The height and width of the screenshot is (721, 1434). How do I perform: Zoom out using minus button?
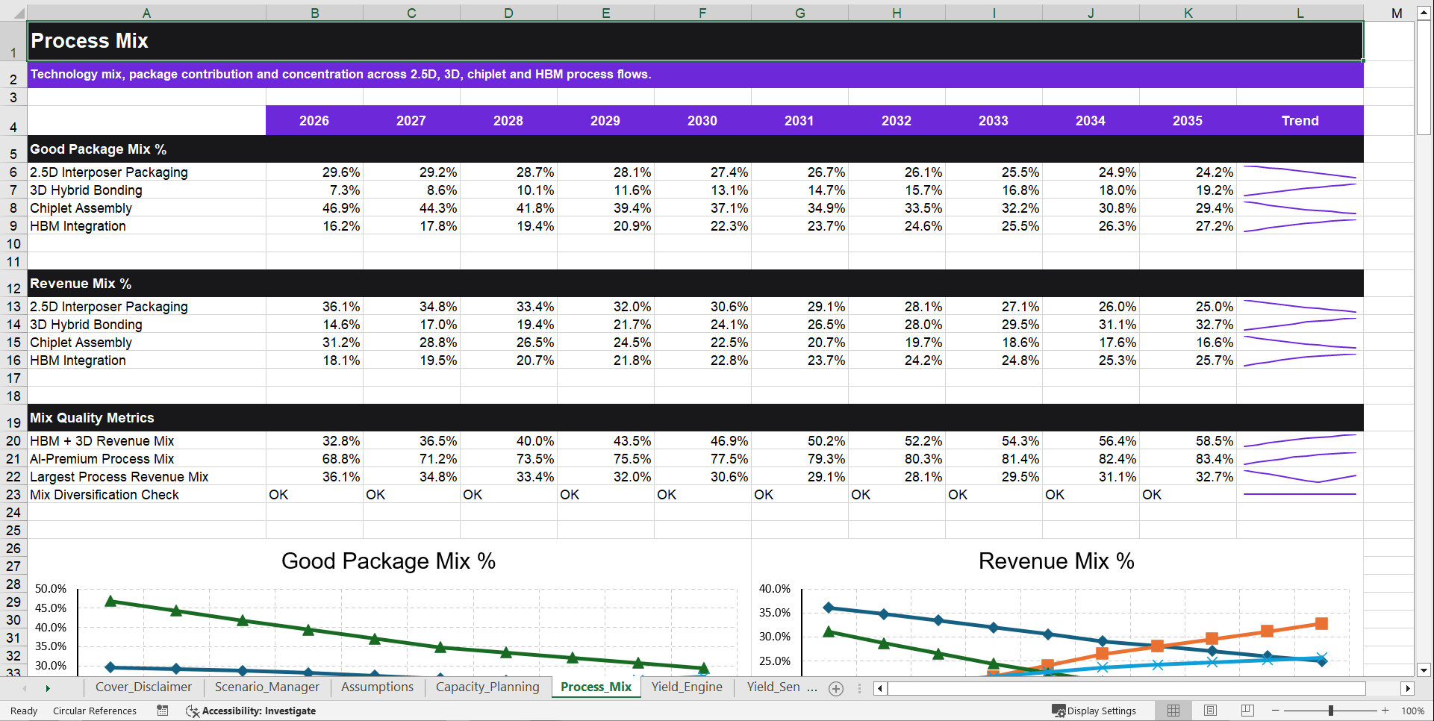1276,711
